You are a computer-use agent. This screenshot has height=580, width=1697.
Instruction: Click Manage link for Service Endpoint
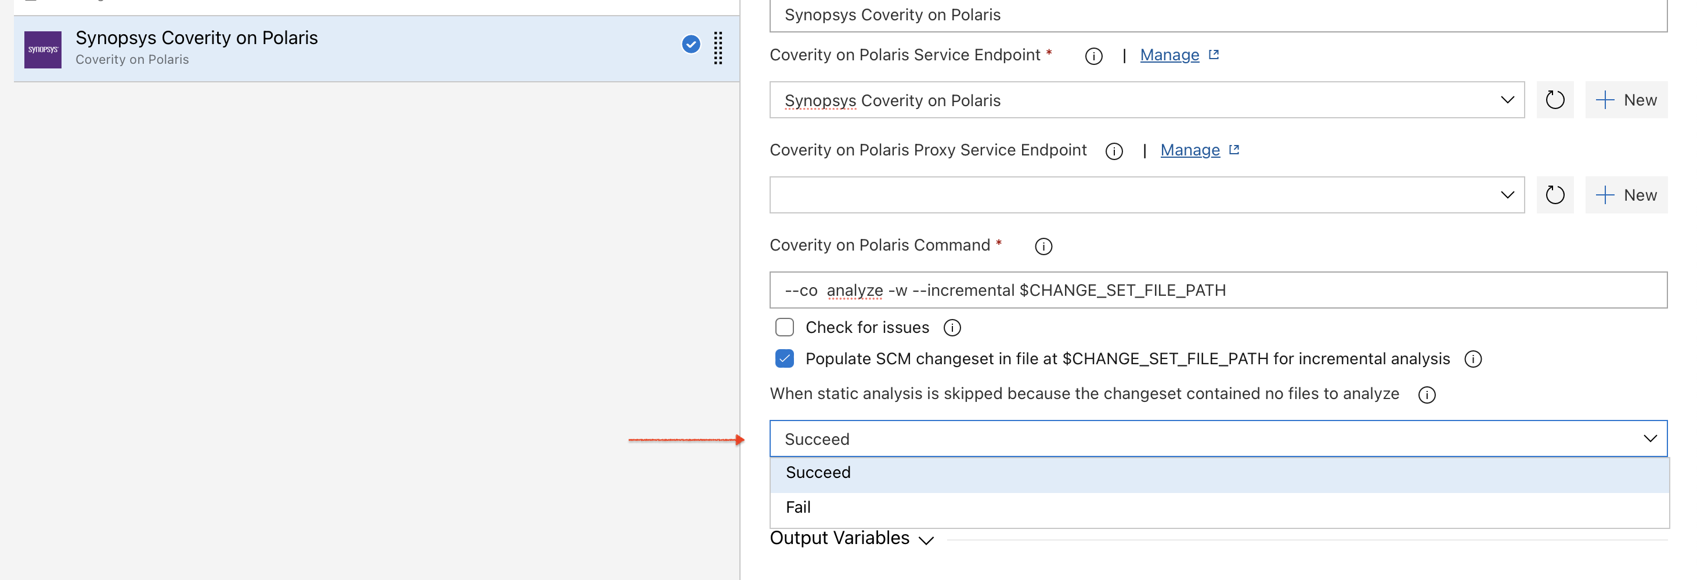coord(1169,55)
